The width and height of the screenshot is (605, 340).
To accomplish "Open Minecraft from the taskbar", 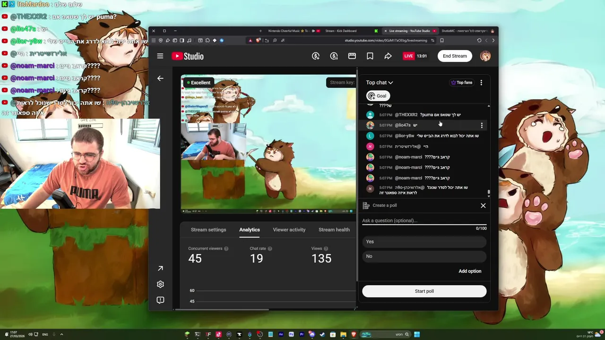I will (187, 334).
